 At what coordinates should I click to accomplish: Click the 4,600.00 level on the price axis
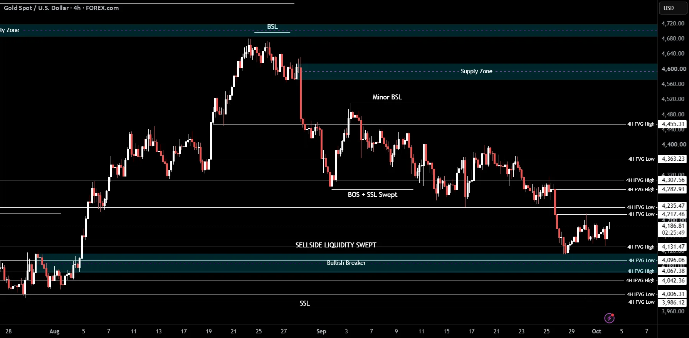[674, 69]
